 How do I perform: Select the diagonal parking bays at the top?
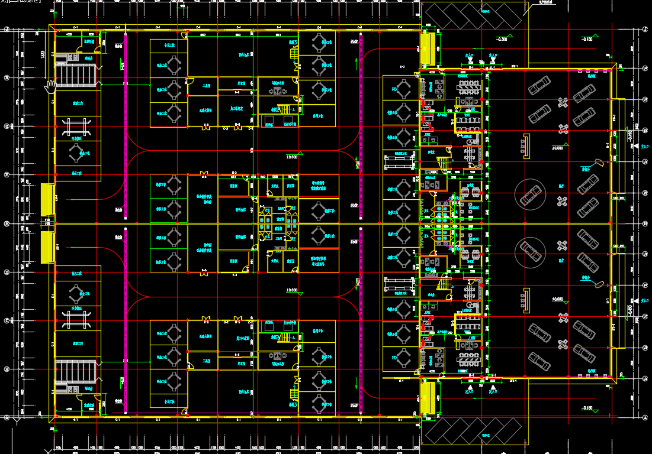tap(474, 16)
